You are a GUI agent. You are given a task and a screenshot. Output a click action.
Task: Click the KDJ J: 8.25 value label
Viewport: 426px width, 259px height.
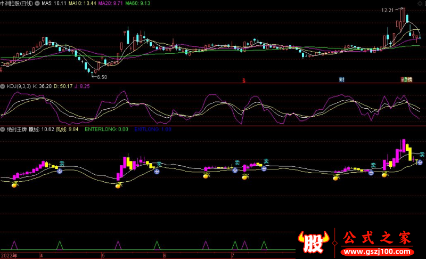[x=83, y=86]
